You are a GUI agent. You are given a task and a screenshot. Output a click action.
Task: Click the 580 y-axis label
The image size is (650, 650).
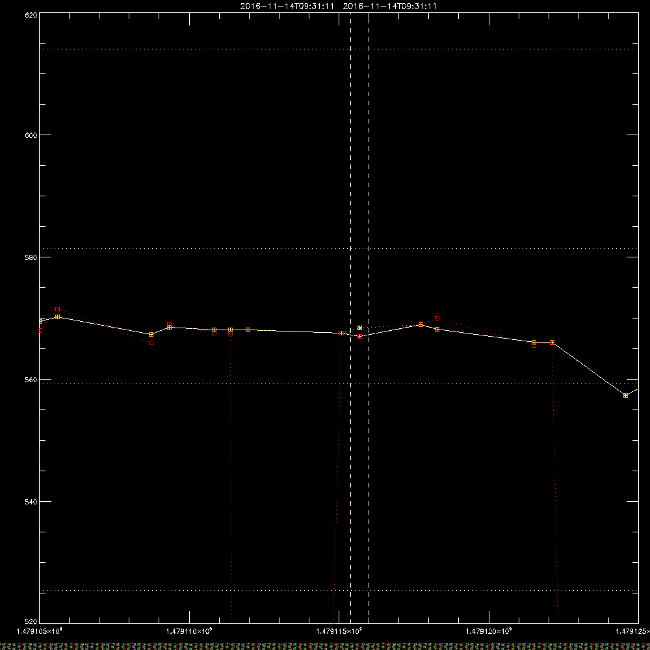pos(31,257)
